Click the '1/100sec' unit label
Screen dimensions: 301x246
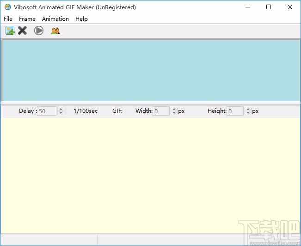tap(86, 111)
